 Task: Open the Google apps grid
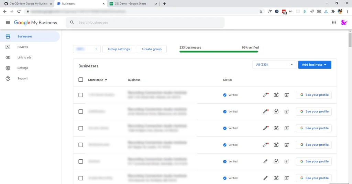pyautogui.click(x=334, y=23)
